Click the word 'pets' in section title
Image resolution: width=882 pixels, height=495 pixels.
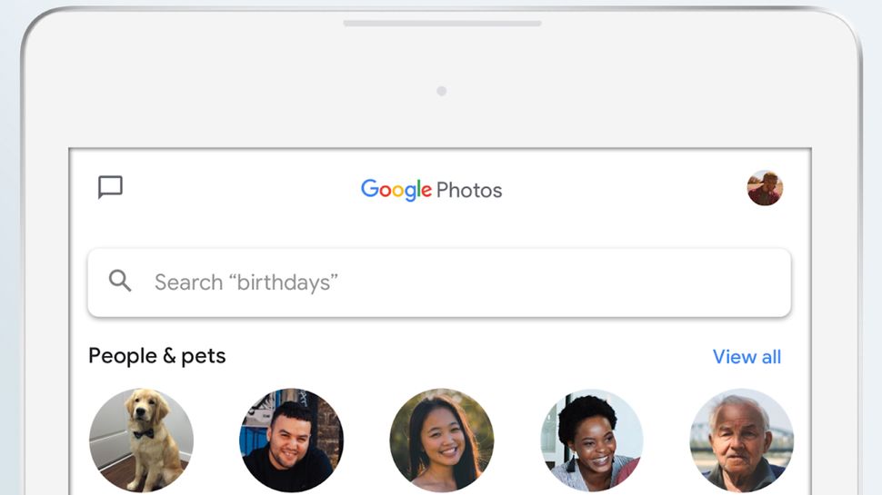click(204, 356)
